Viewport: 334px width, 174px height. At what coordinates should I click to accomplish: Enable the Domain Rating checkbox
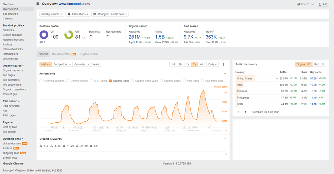click(68, 81)
